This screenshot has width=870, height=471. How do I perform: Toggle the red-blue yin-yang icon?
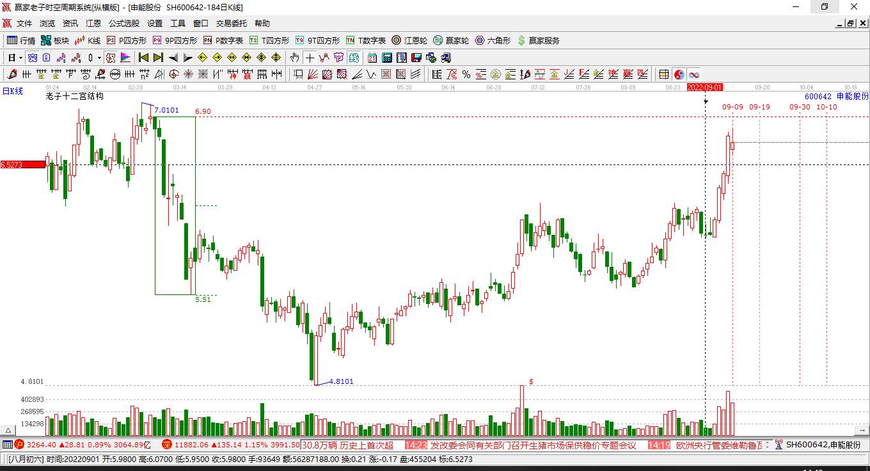coord(679,74)
